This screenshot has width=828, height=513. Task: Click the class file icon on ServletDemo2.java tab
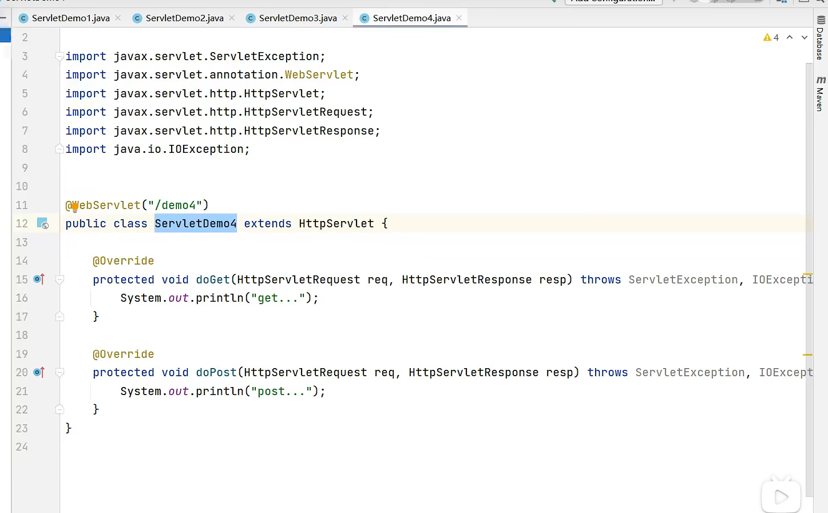point(137,18)
